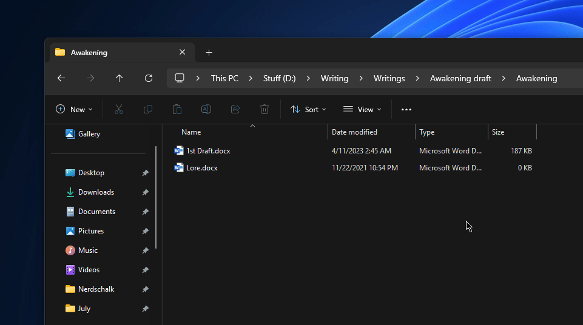Click the Cut scissors icon
The height and width of the screenshot is (325, 583).
(x=119, y=109)
